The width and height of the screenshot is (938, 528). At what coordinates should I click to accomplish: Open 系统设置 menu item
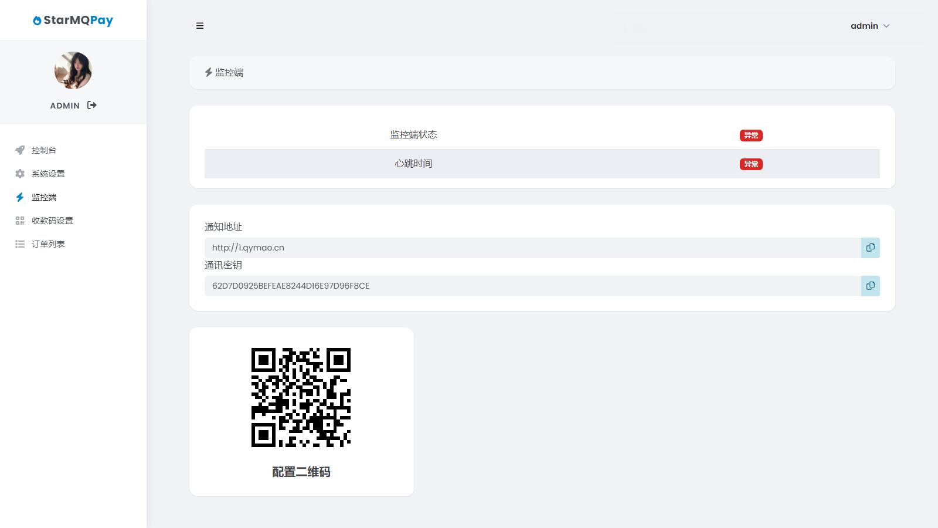pyautogui.click(x=48, y=174)
